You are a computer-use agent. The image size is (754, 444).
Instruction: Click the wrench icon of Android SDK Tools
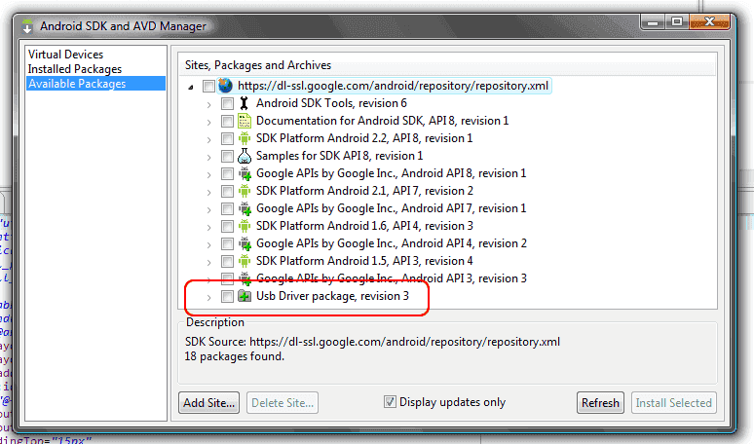point(245,103)
